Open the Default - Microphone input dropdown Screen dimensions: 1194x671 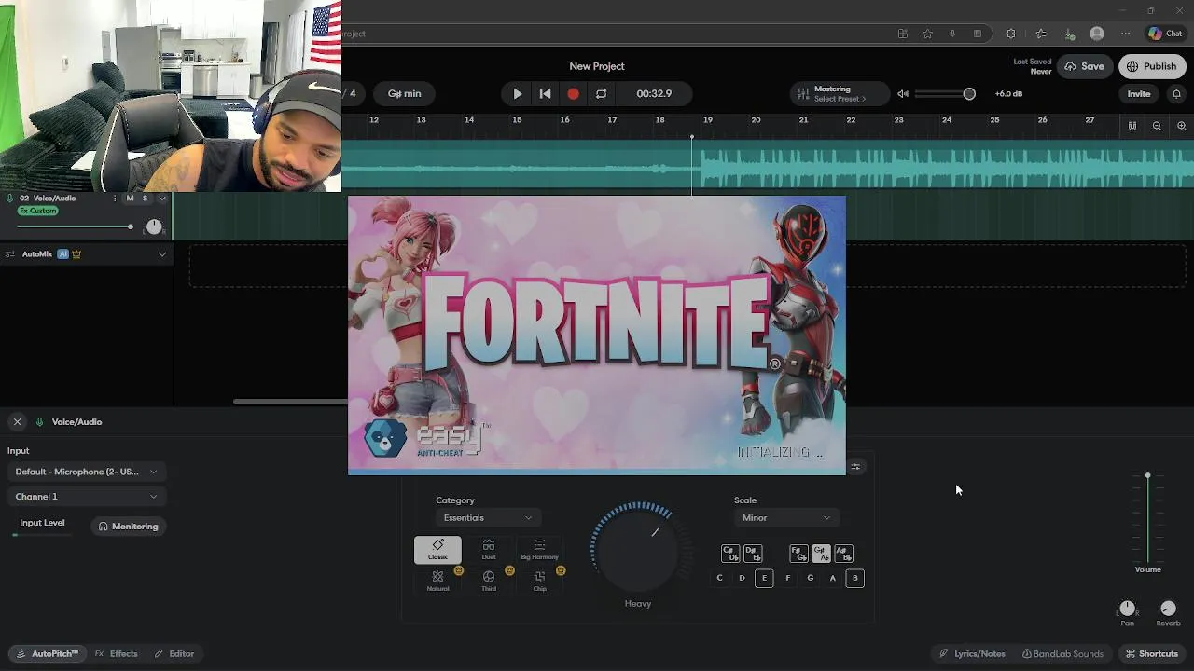pyautogui.click(x=86, y=472)
